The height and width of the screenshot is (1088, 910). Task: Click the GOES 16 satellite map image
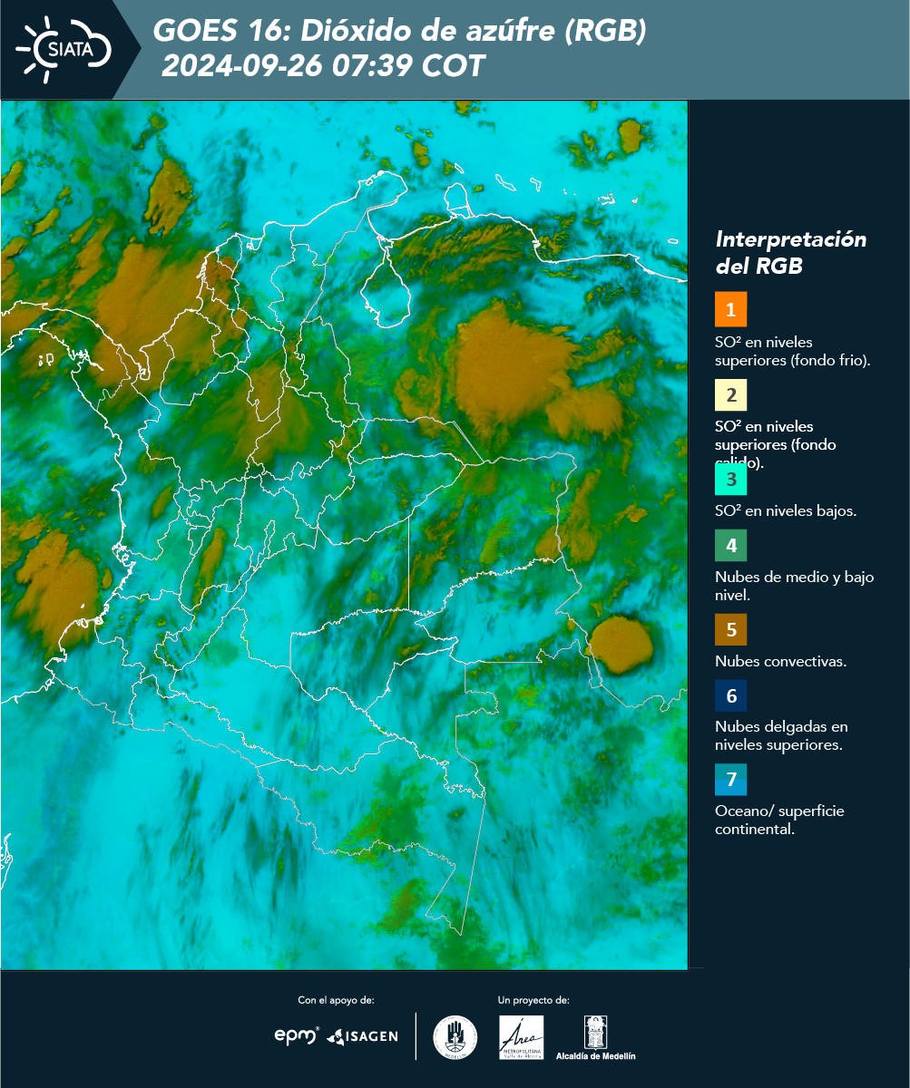345,534
